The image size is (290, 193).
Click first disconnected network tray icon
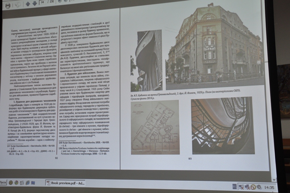241,187
